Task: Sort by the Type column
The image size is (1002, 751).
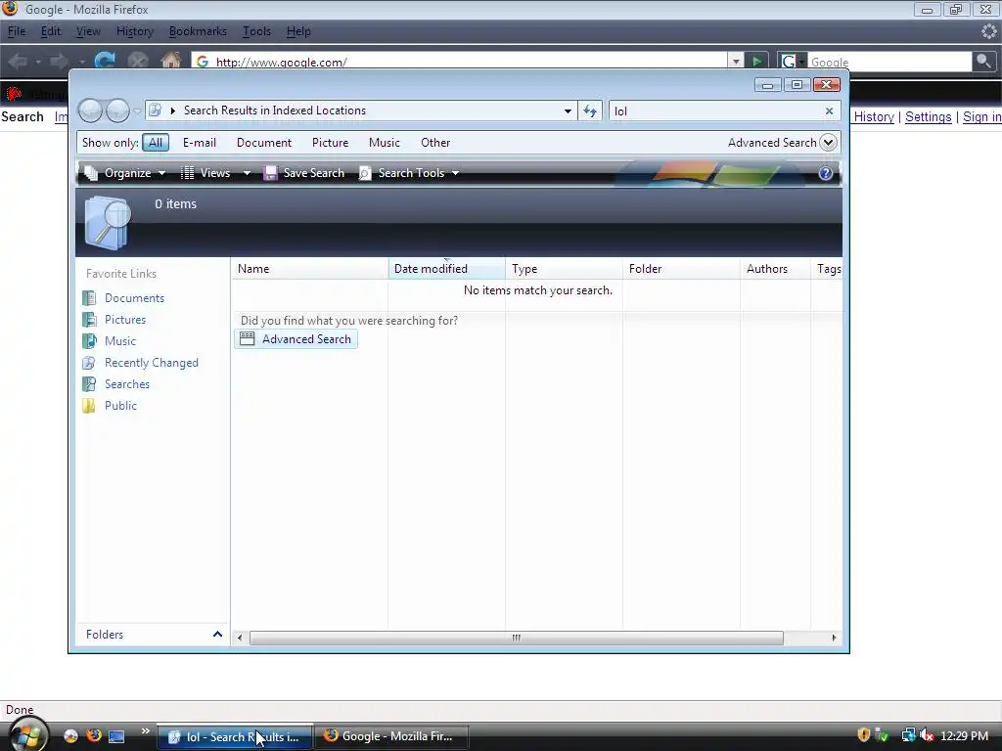Action: point(564,269)
